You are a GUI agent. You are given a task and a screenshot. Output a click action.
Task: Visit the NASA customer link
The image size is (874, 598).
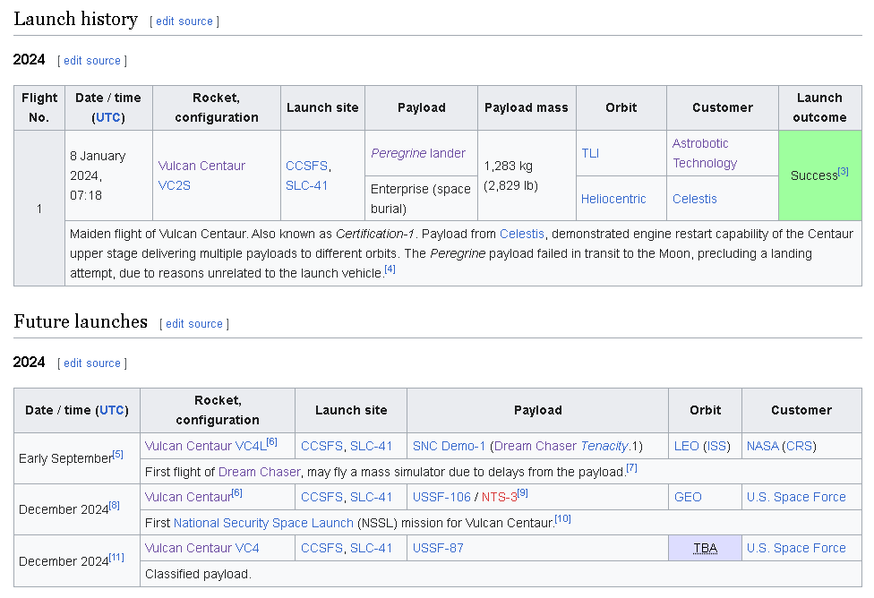763,447
